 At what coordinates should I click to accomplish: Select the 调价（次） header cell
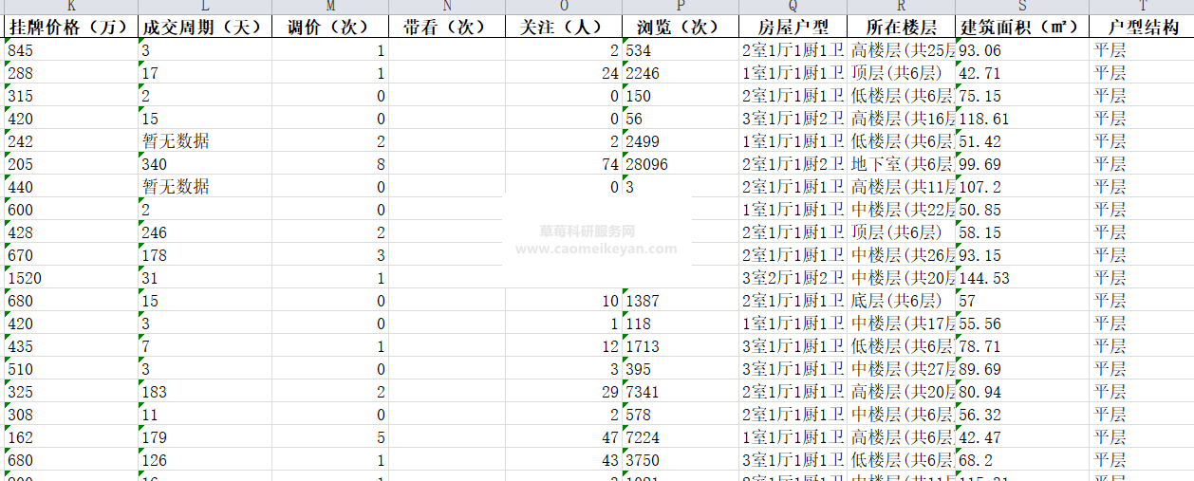tap(329, 28)
